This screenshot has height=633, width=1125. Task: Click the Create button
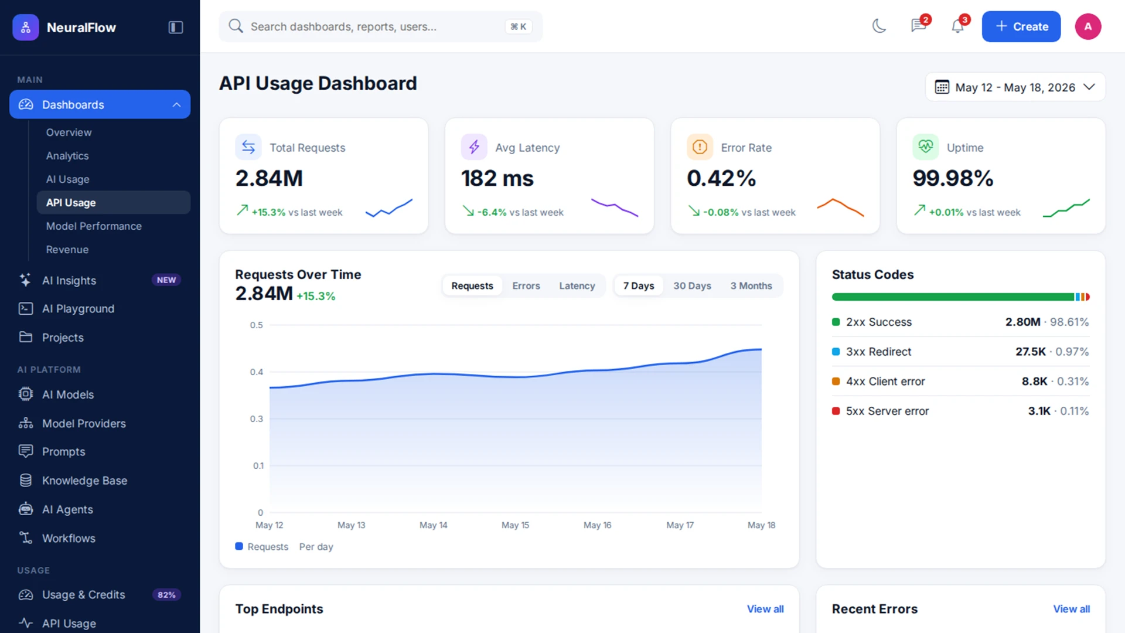coord(1021,26)
